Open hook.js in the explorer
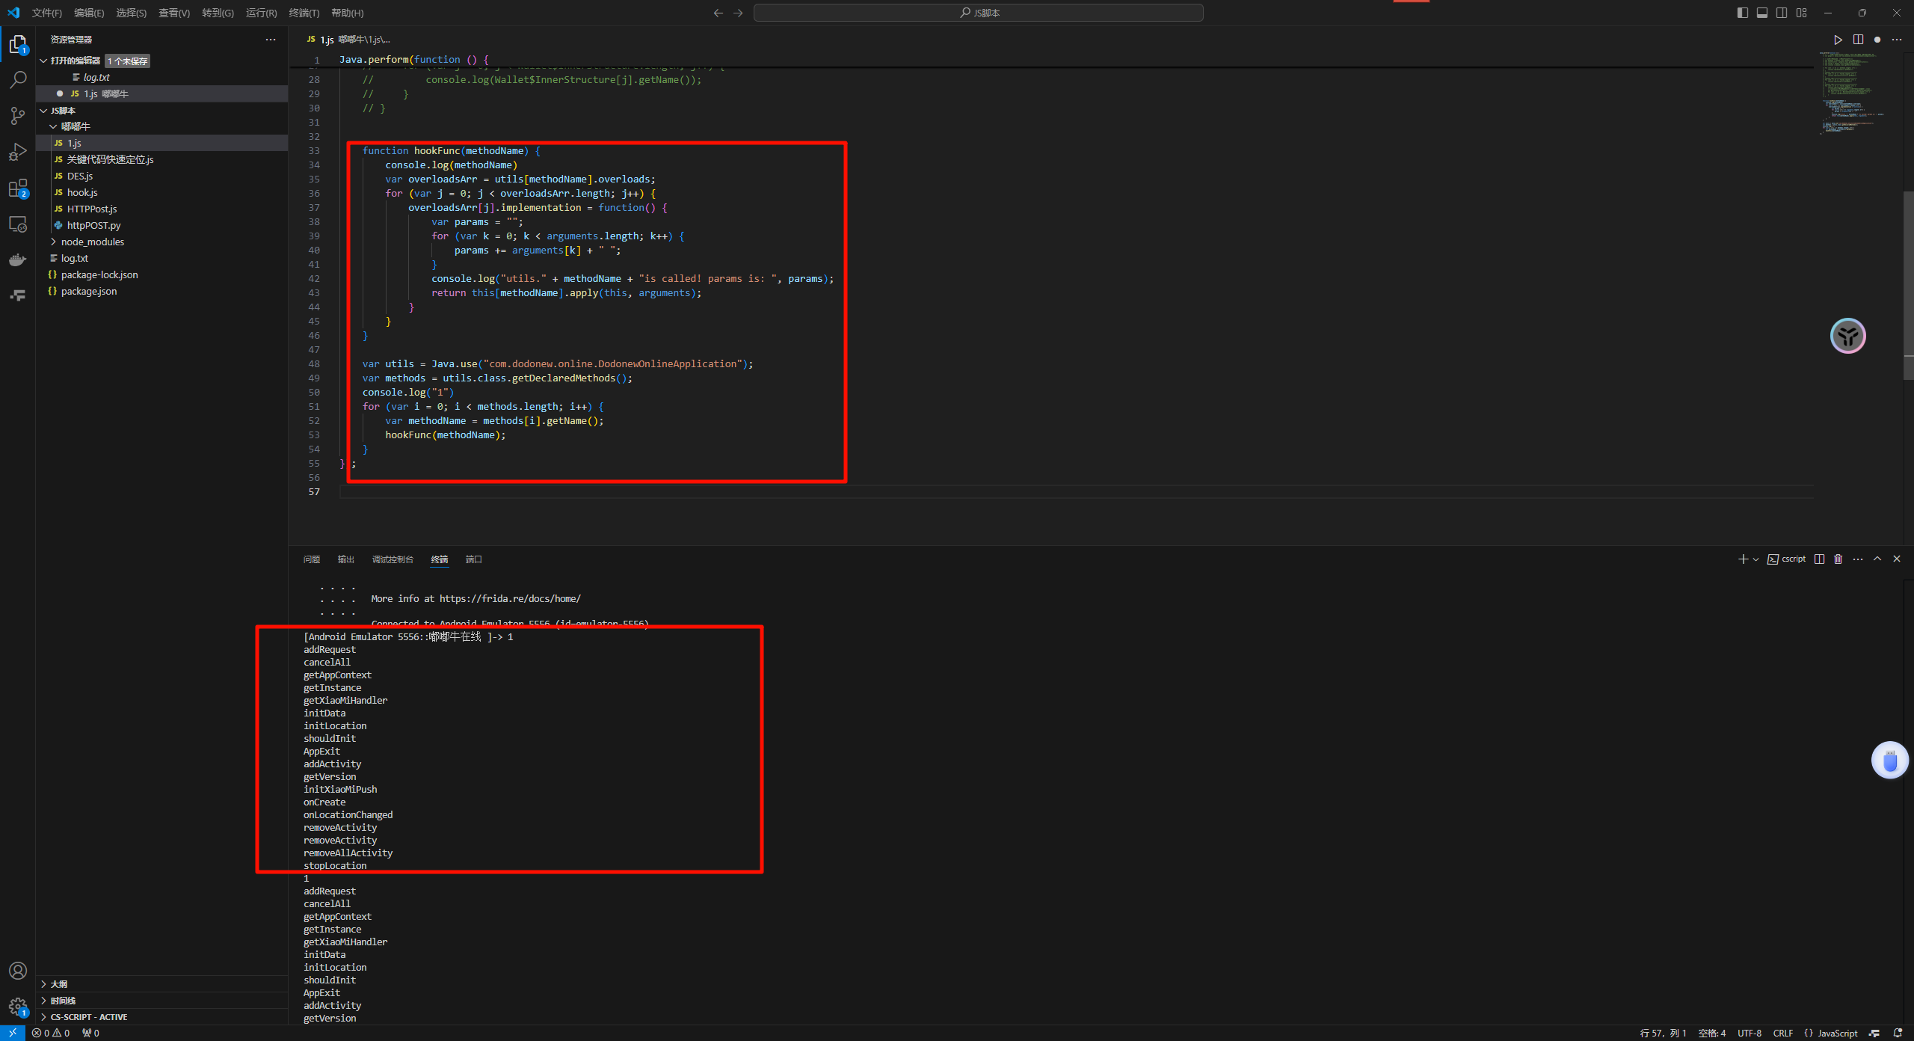This screenshot has height=1041, width=1914. [x=82, y=192]
